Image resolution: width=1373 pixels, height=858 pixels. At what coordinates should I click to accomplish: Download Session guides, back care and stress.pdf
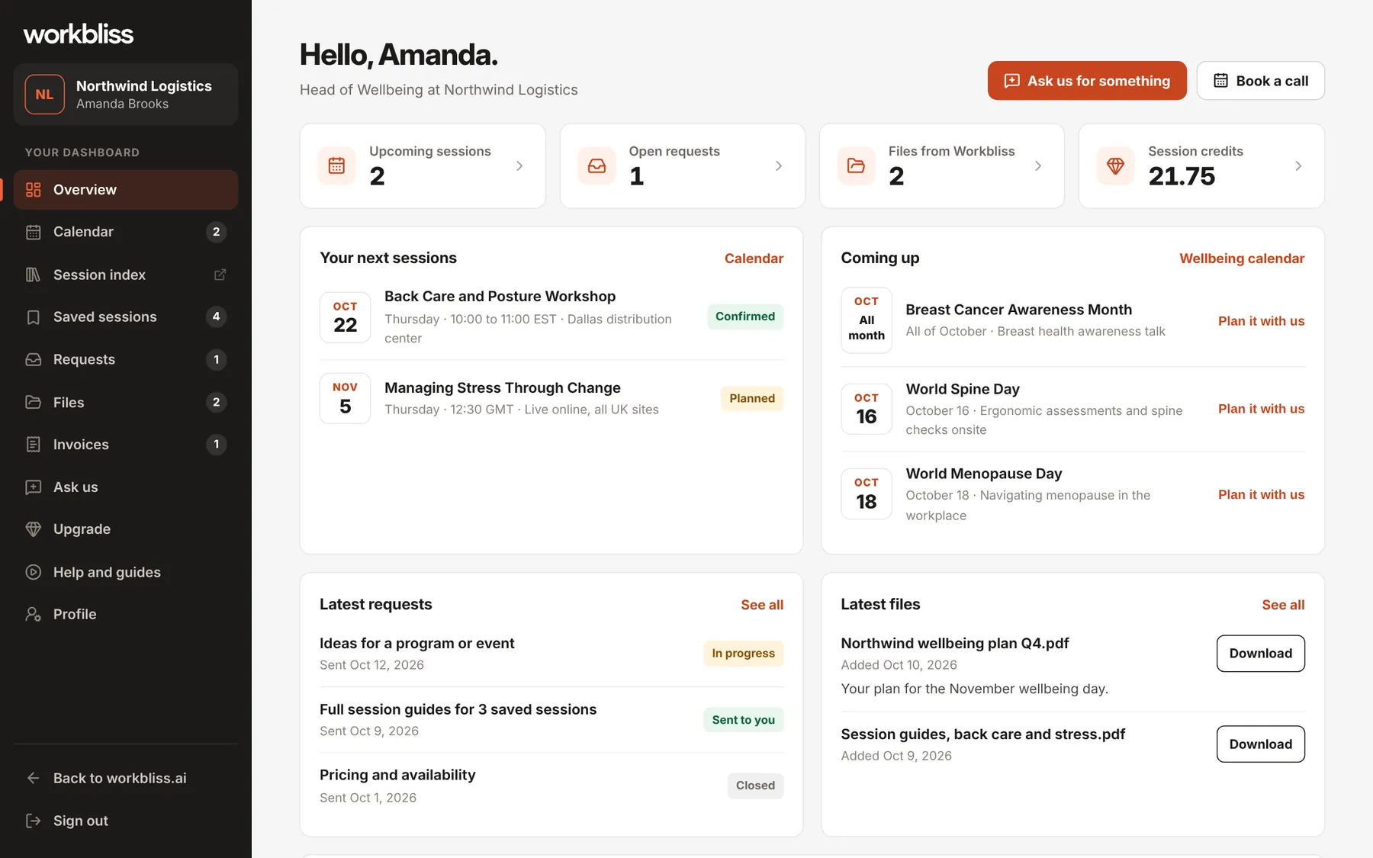1260,744
